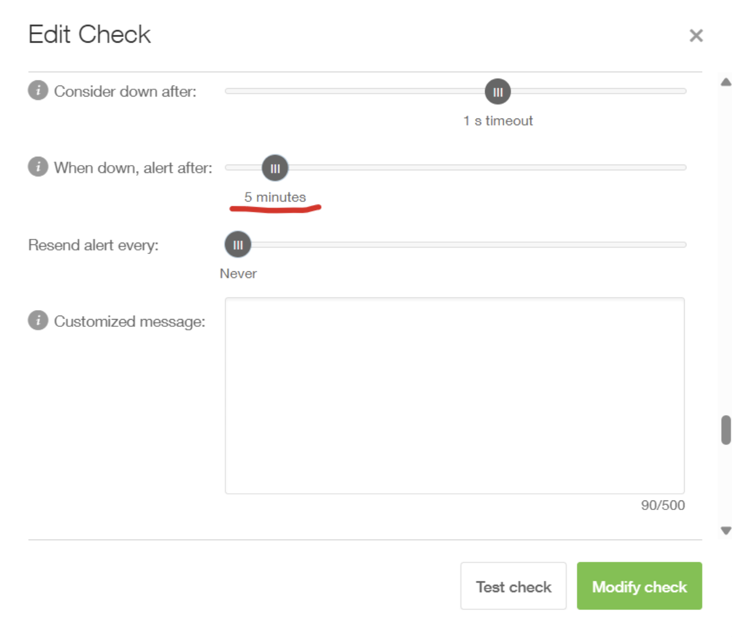Screen dimensions: 732x637
Task: Click the info icon beside Consider down after
Action: click(38, 90)
